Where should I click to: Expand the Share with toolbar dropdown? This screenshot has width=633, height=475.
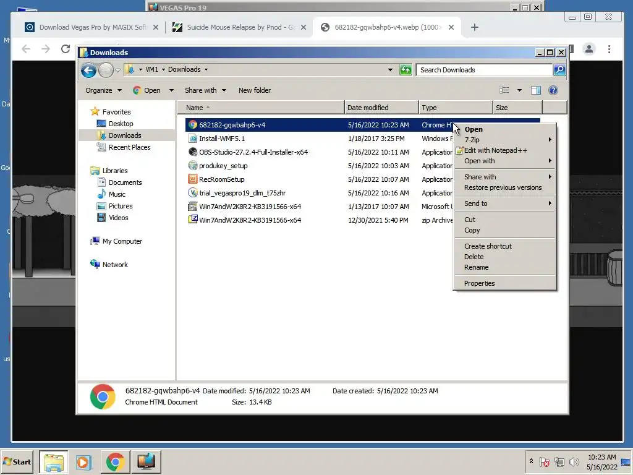click(205, 90)
